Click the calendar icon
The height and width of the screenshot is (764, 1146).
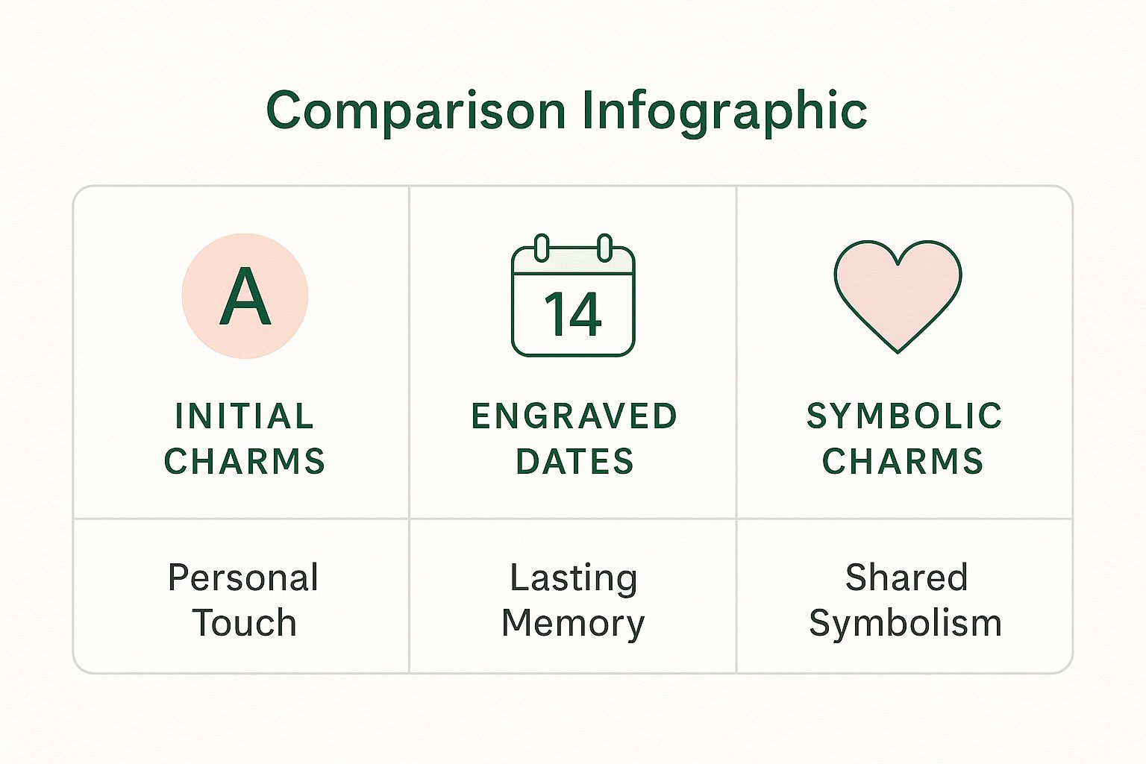pos(573,298)
